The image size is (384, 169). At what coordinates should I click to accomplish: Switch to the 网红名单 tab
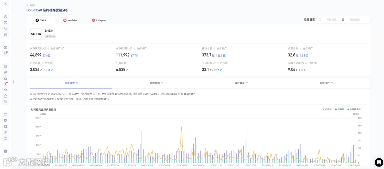click(x=241, y=83)
